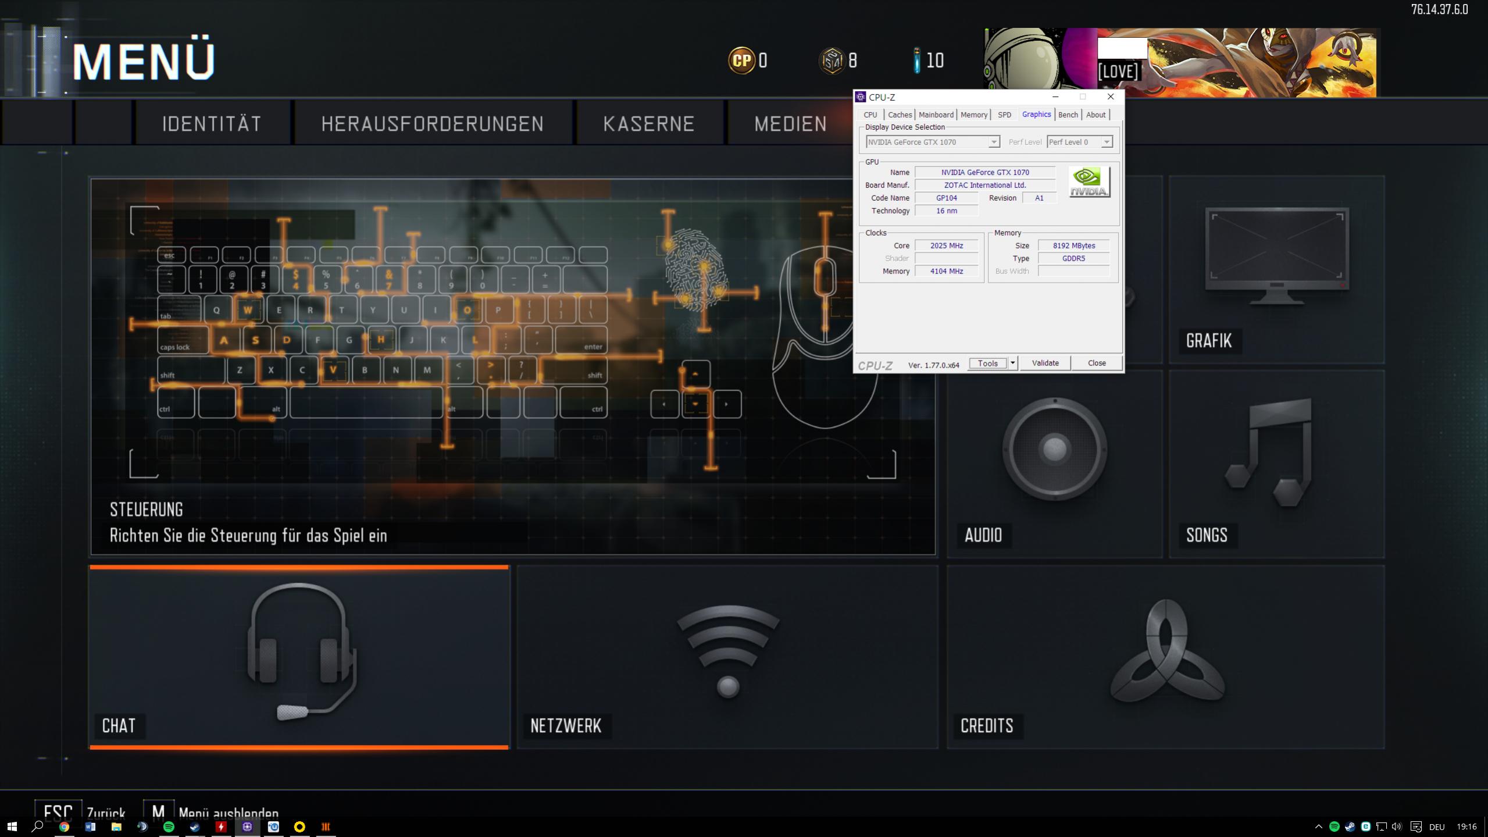Open the Tools button dropdown arrow
1488x837 pixels.
[x=1012, y=363]
